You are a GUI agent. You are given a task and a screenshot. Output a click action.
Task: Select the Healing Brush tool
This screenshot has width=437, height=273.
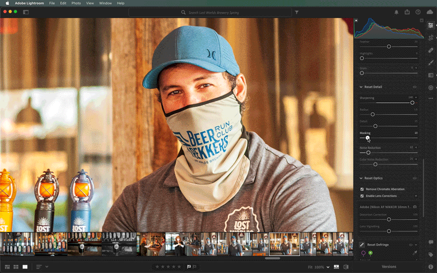[431, 50]
